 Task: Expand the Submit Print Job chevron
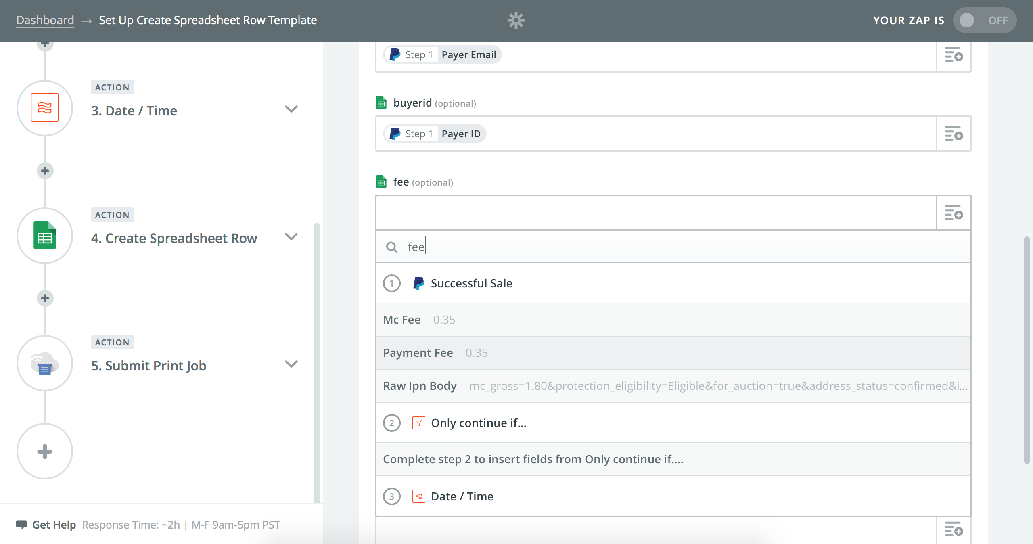pyautogui.click(x=291, y=364)
